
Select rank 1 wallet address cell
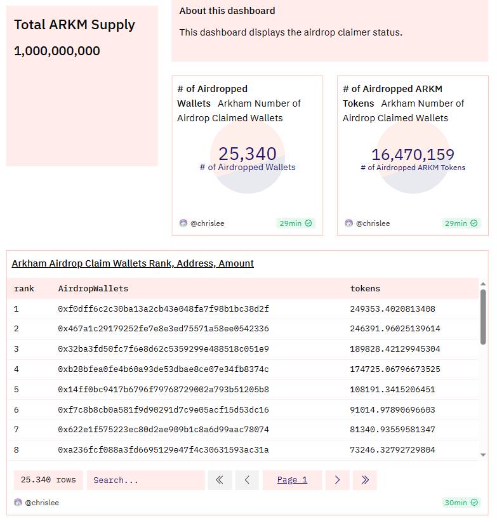[x=163, y=309]
